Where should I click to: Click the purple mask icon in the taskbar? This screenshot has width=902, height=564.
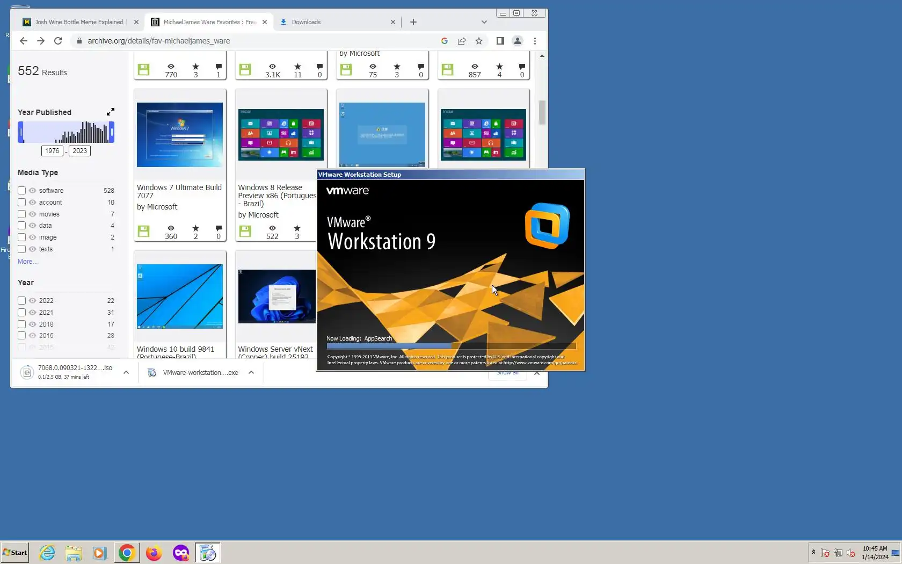(x=181, y=553)
